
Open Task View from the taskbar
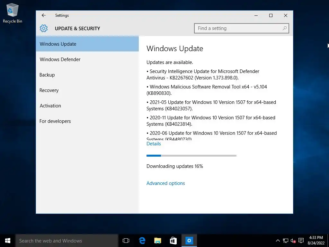pyautogui.click(x=126, y=241)
